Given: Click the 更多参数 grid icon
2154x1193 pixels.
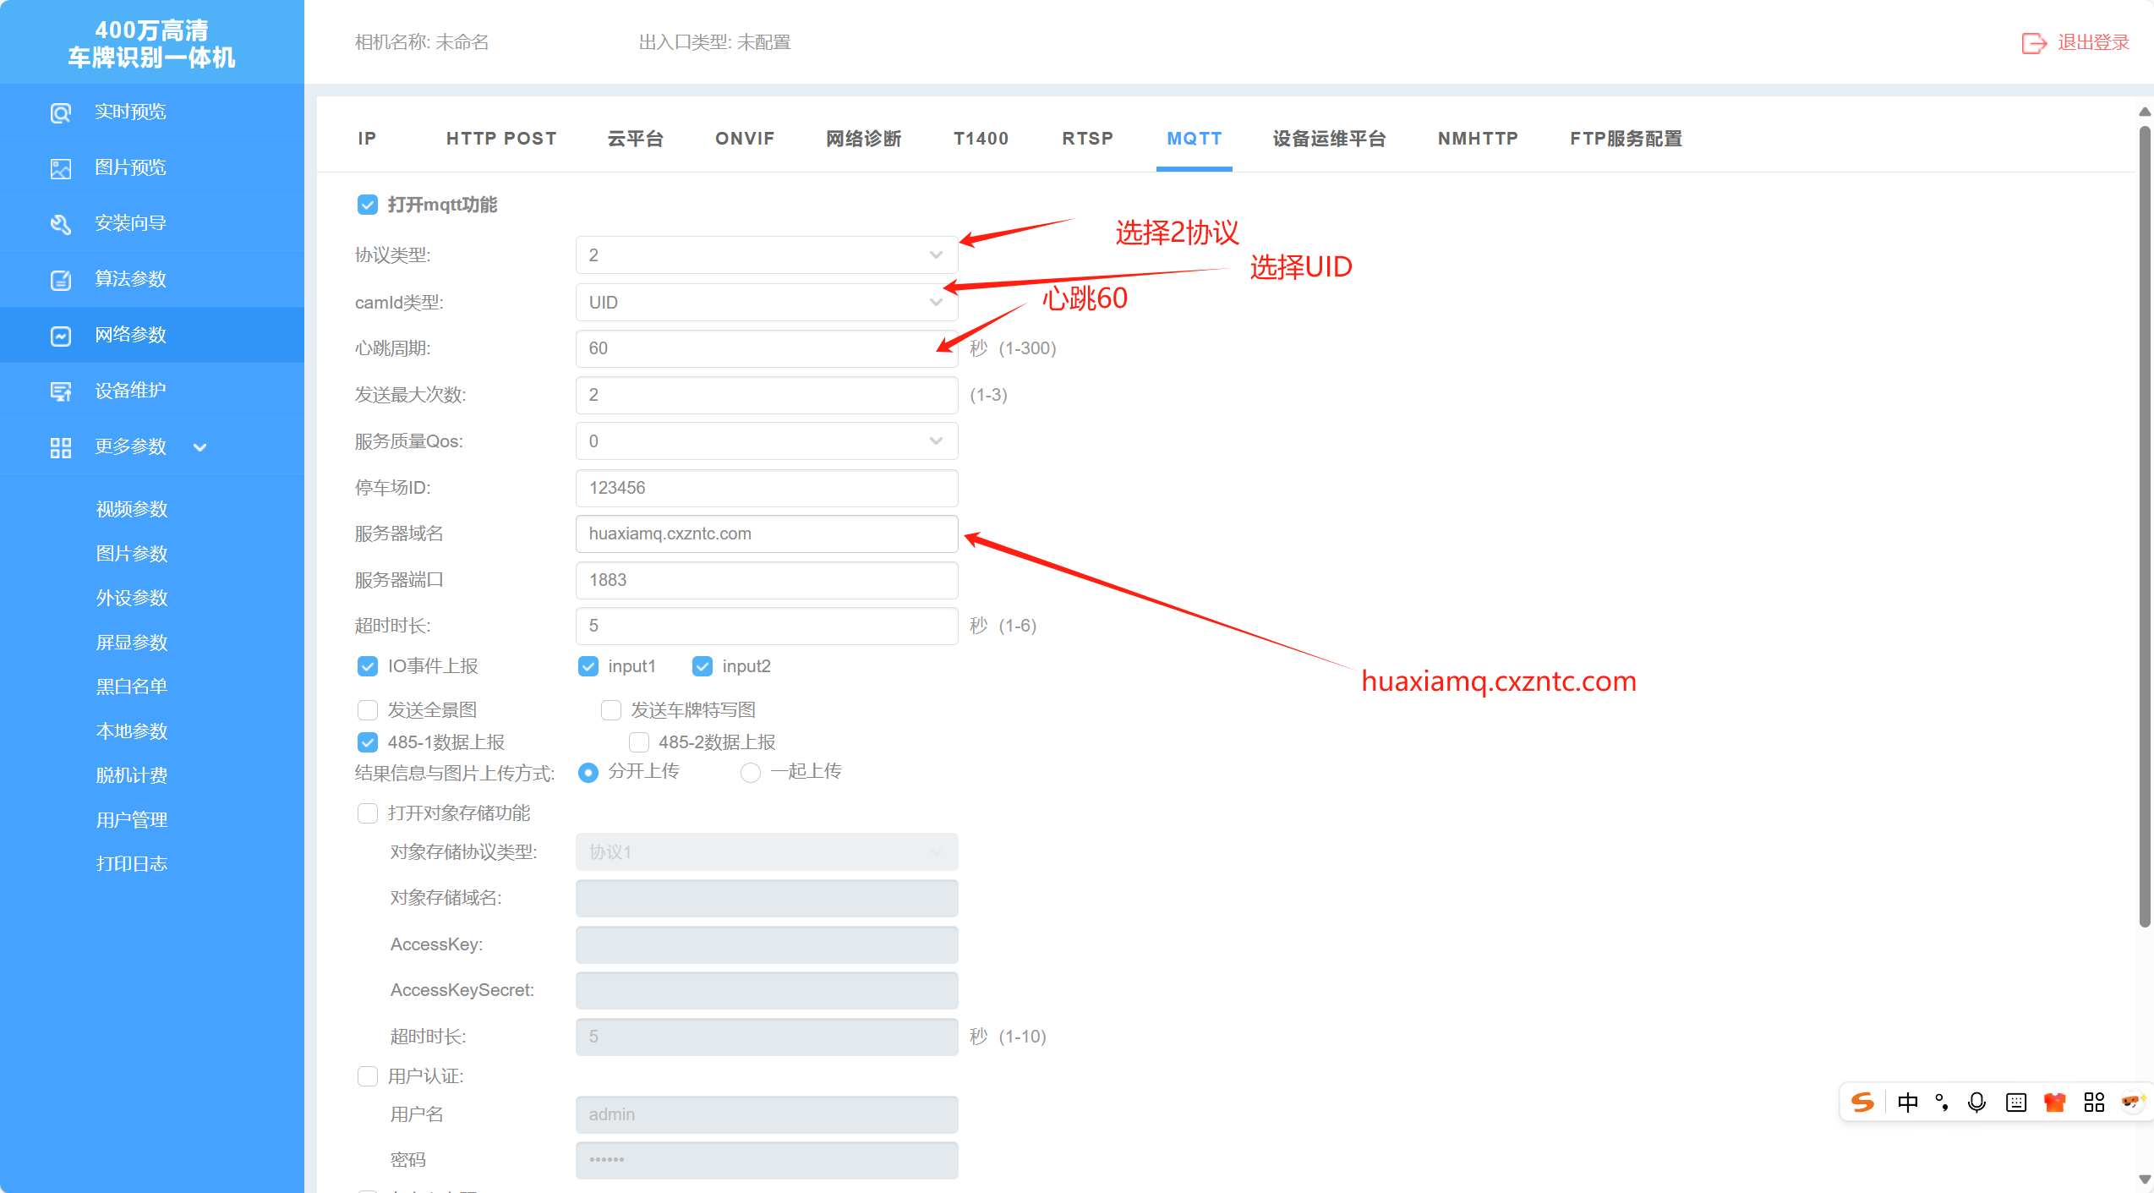Looking at the screenshot, I should [61, 447].
